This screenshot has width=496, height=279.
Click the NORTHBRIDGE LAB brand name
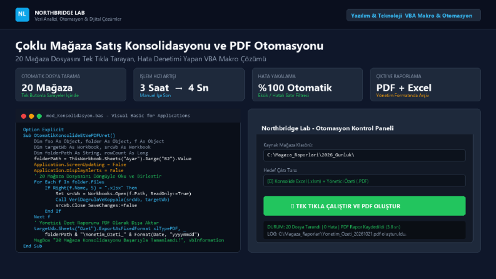point(59,13)
